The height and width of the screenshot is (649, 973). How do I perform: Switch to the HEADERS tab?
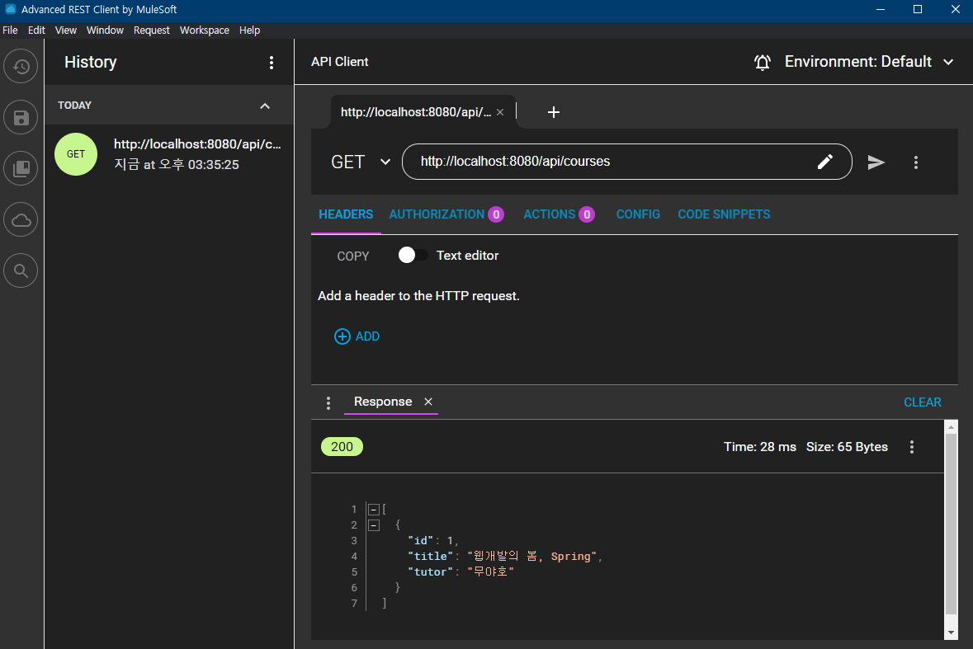click(346, 214)
